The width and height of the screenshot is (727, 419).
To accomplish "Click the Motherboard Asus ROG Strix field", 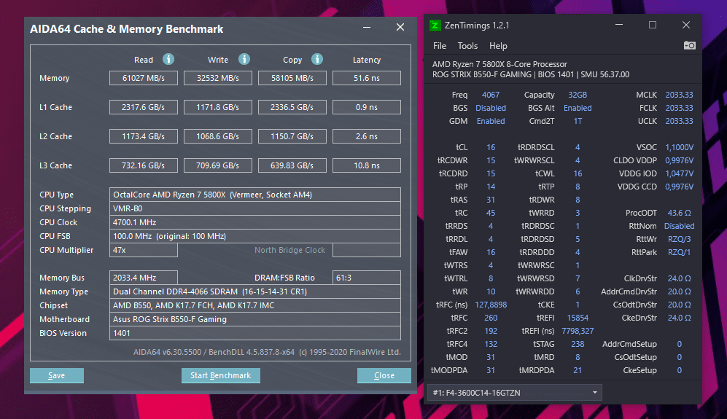I will [255, 319].
